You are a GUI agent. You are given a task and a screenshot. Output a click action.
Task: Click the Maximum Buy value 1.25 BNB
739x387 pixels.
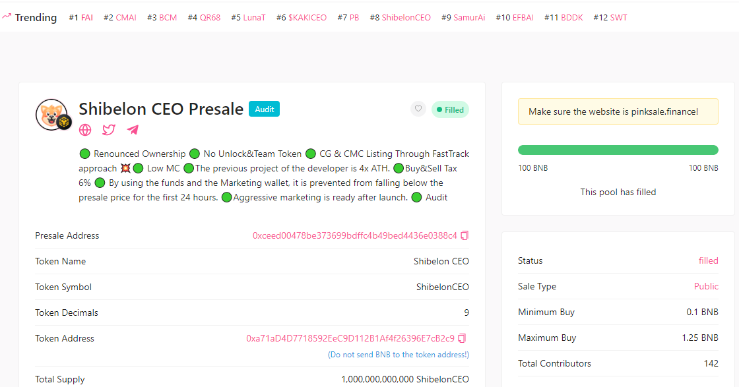(x=700, y=338)
